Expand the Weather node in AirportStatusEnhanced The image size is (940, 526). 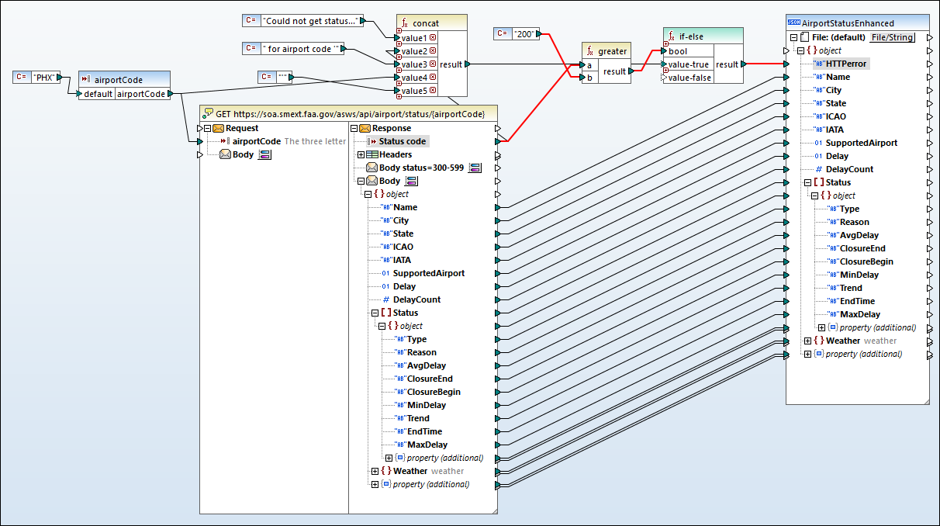pos(807,341)
